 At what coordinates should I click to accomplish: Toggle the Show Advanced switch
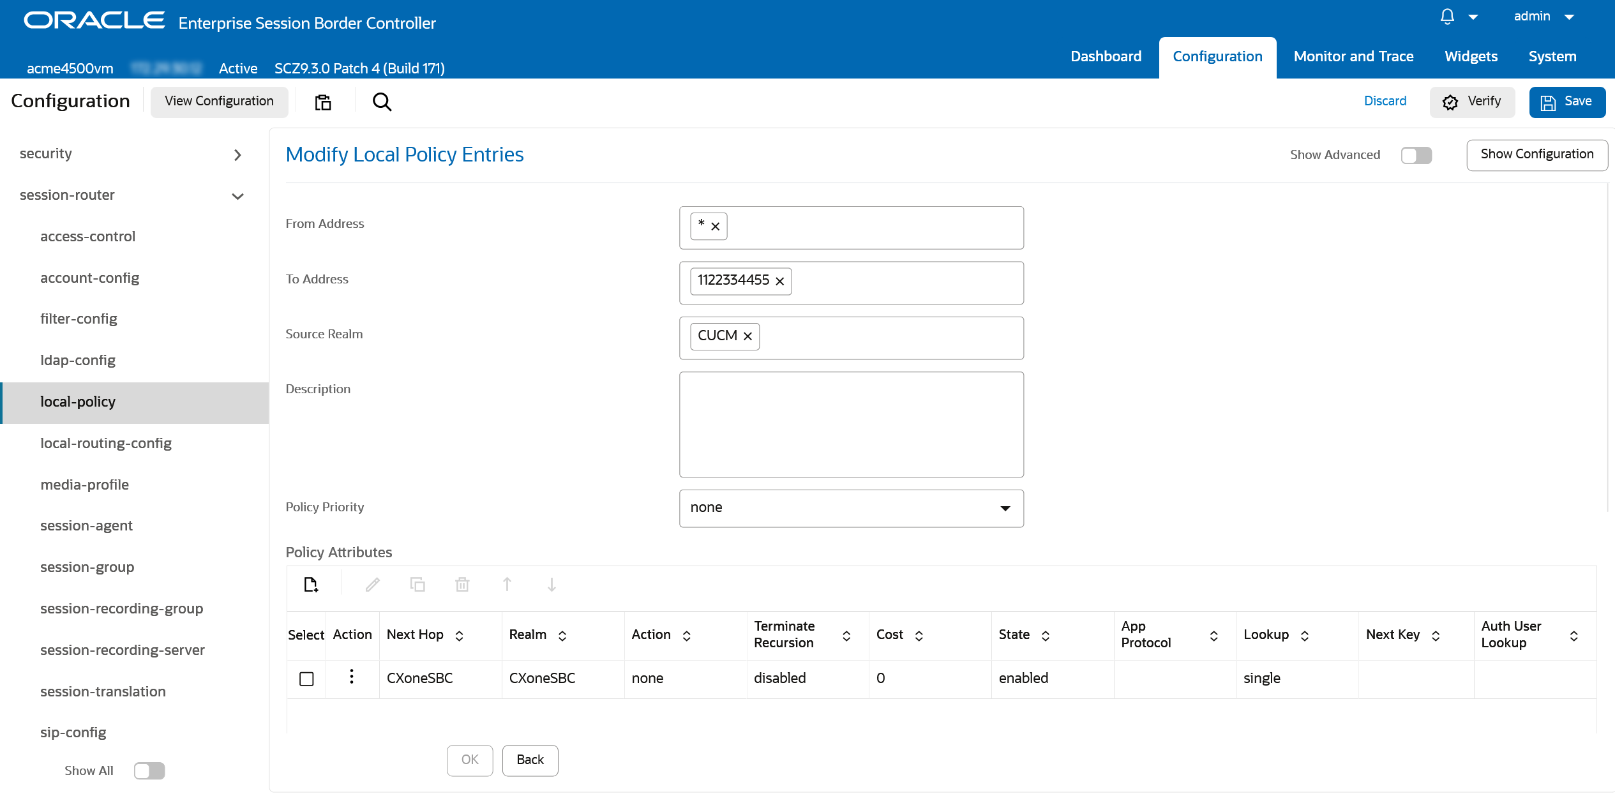(1416, 155)
